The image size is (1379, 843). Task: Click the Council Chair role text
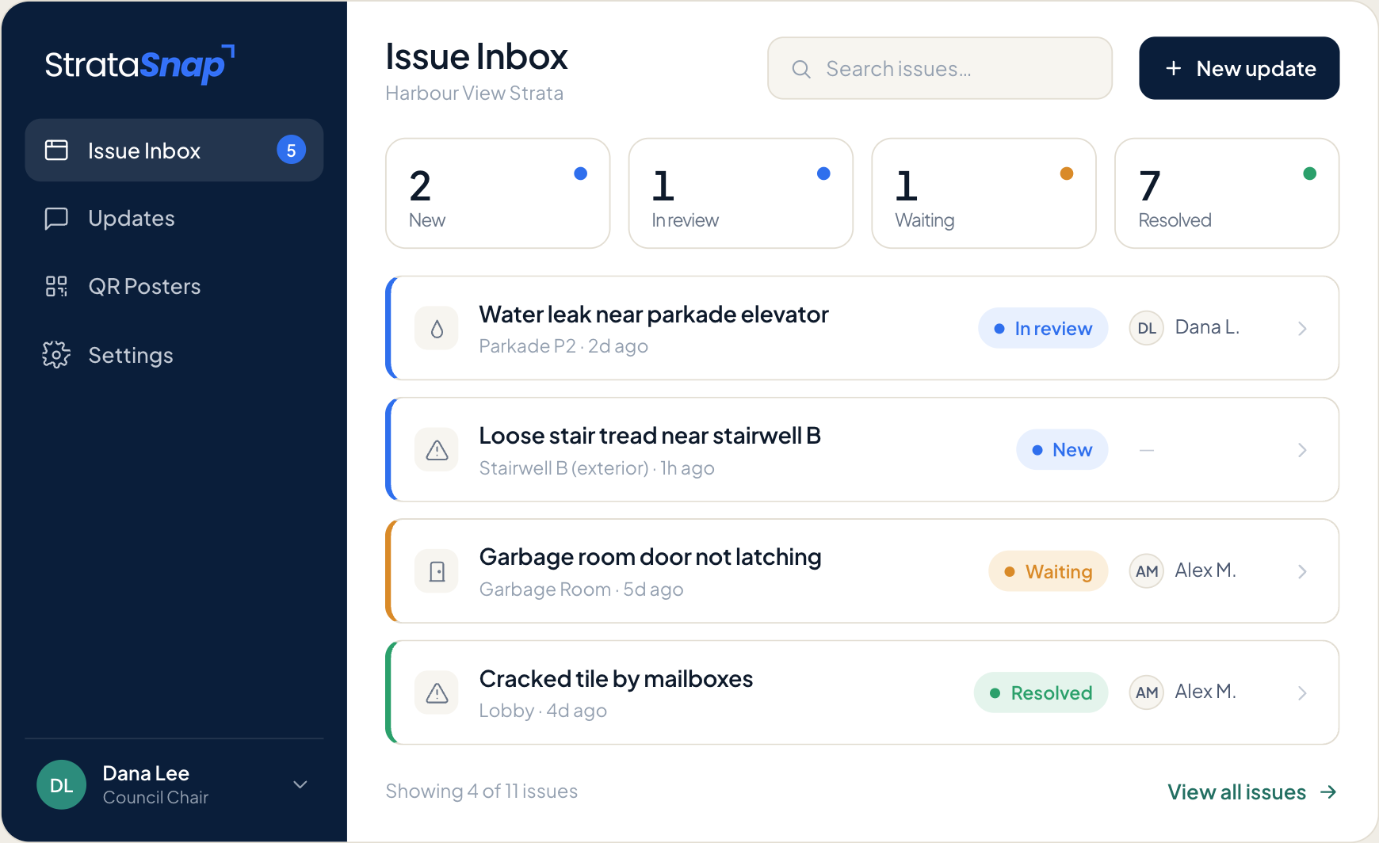155,798
